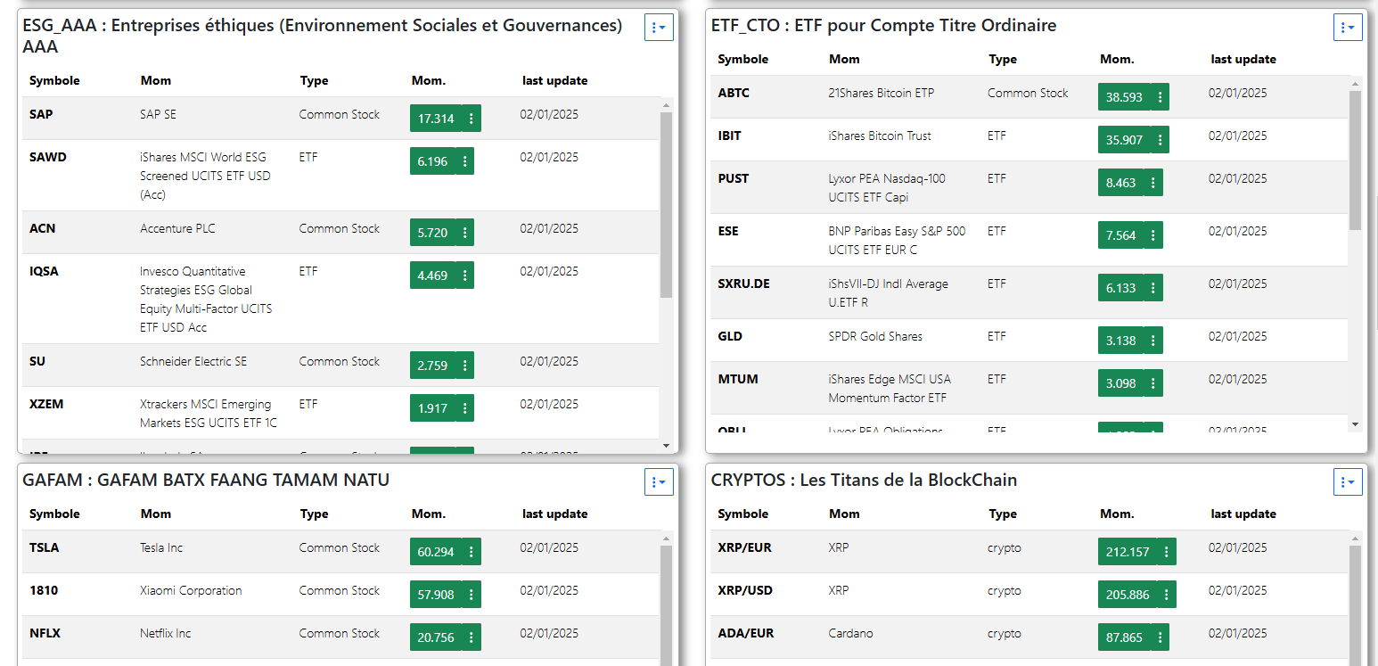Viewport: 1378px width, 666px height.
Task: Click the three-dot menu beside IBIT momentum 35.907
Action: tap(1160, 140)
